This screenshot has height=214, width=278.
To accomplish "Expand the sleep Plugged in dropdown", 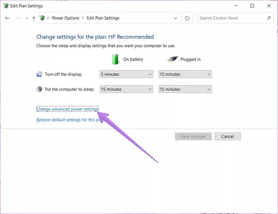I will pyautogui.click(x=185, y=89).
